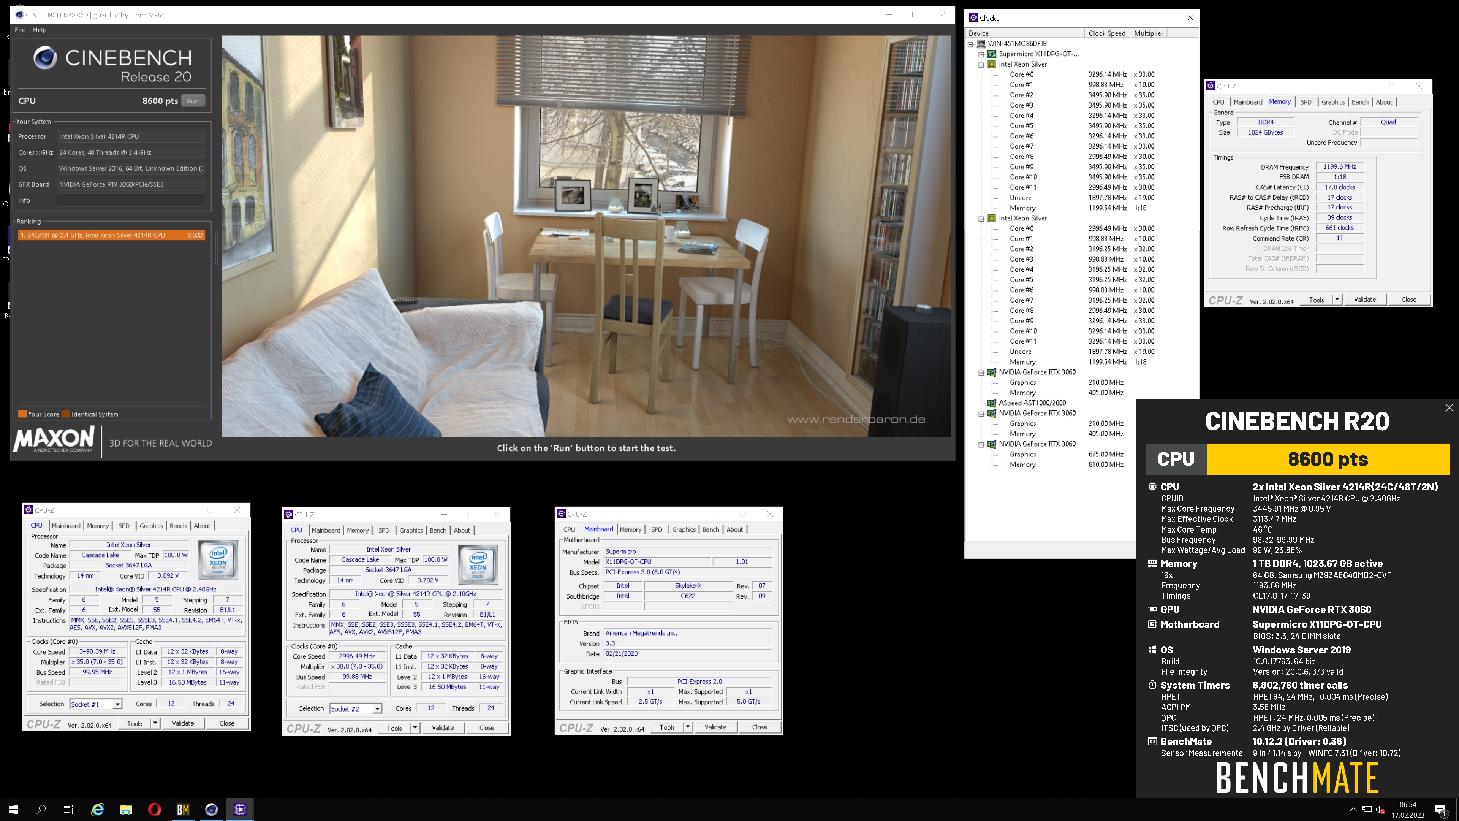Launch Internet Explorer from taskbar
The image size is (1459, 821).
tap(97, 809)
